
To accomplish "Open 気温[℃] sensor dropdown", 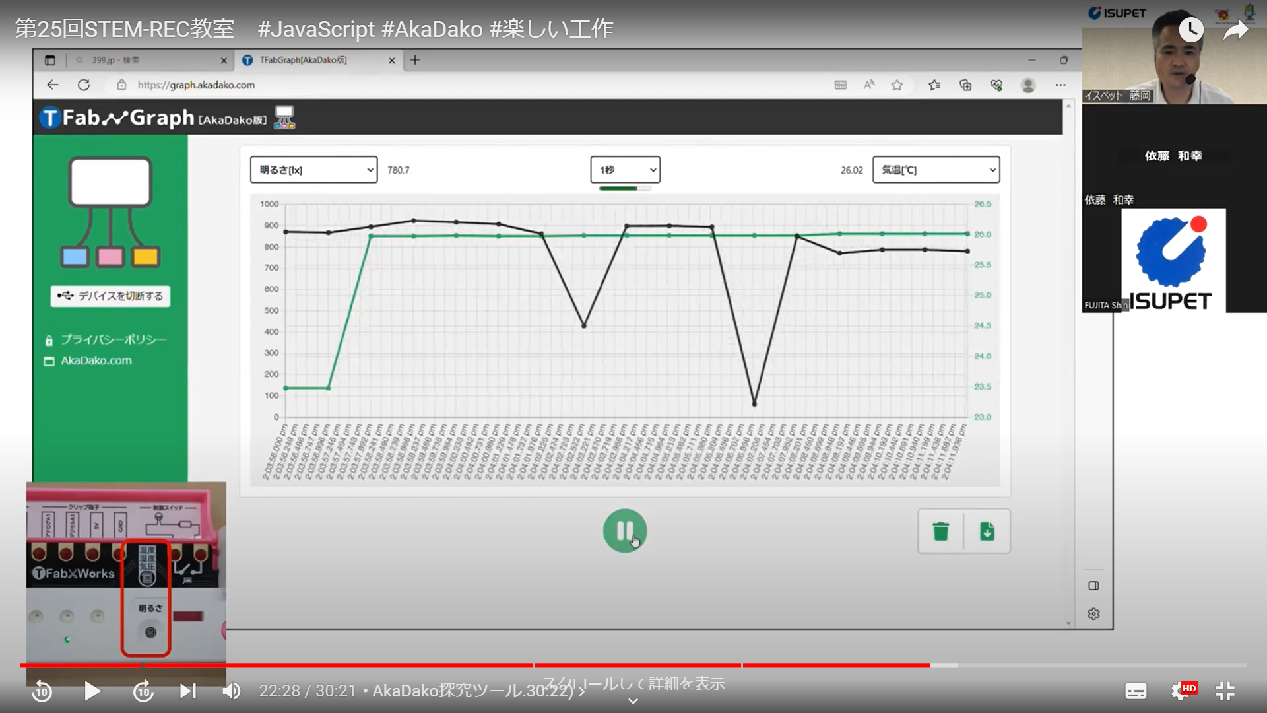I will [x=936, y=170].
